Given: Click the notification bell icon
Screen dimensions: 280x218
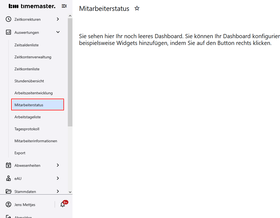Looking at the screenshot, I should pos(62,204).
